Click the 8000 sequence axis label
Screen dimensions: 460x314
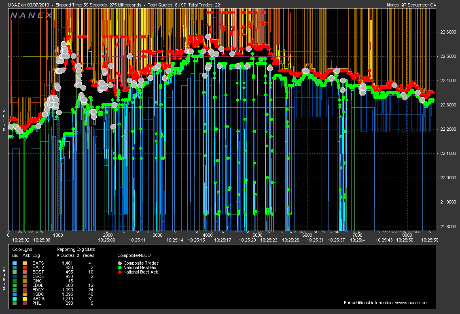[407, 235]
